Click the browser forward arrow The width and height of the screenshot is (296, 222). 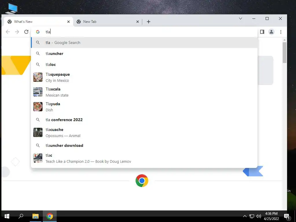point(17,32)
